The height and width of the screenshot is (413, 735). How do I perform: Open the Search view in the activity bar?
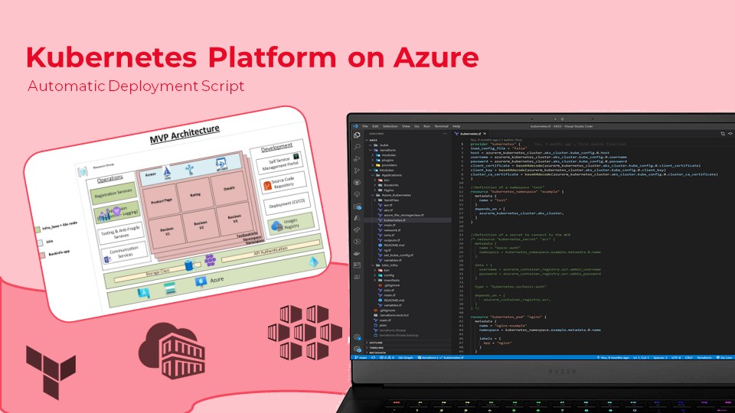(x=358, y=147)
